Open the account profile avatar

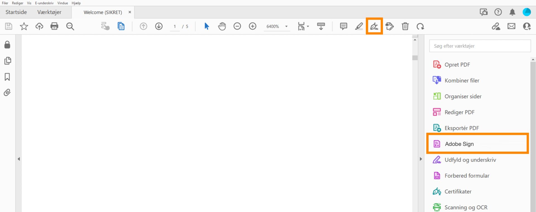[527, 12]
